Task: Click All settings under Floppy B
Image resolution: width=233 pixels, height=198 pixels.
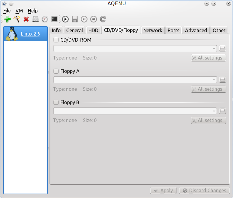Action: pyautogui.click(x=208, y=120)
